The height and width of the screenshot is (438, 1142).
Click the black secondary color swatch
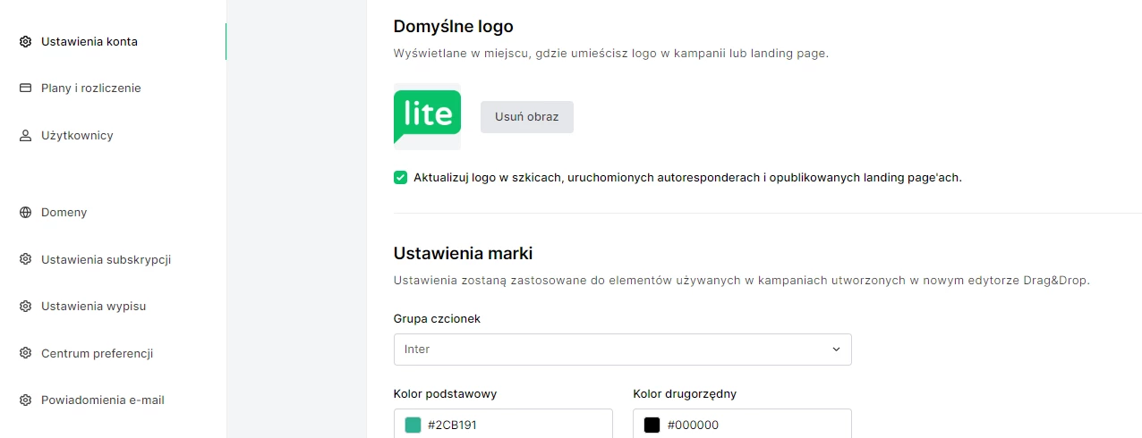click(x=652, y=425)
